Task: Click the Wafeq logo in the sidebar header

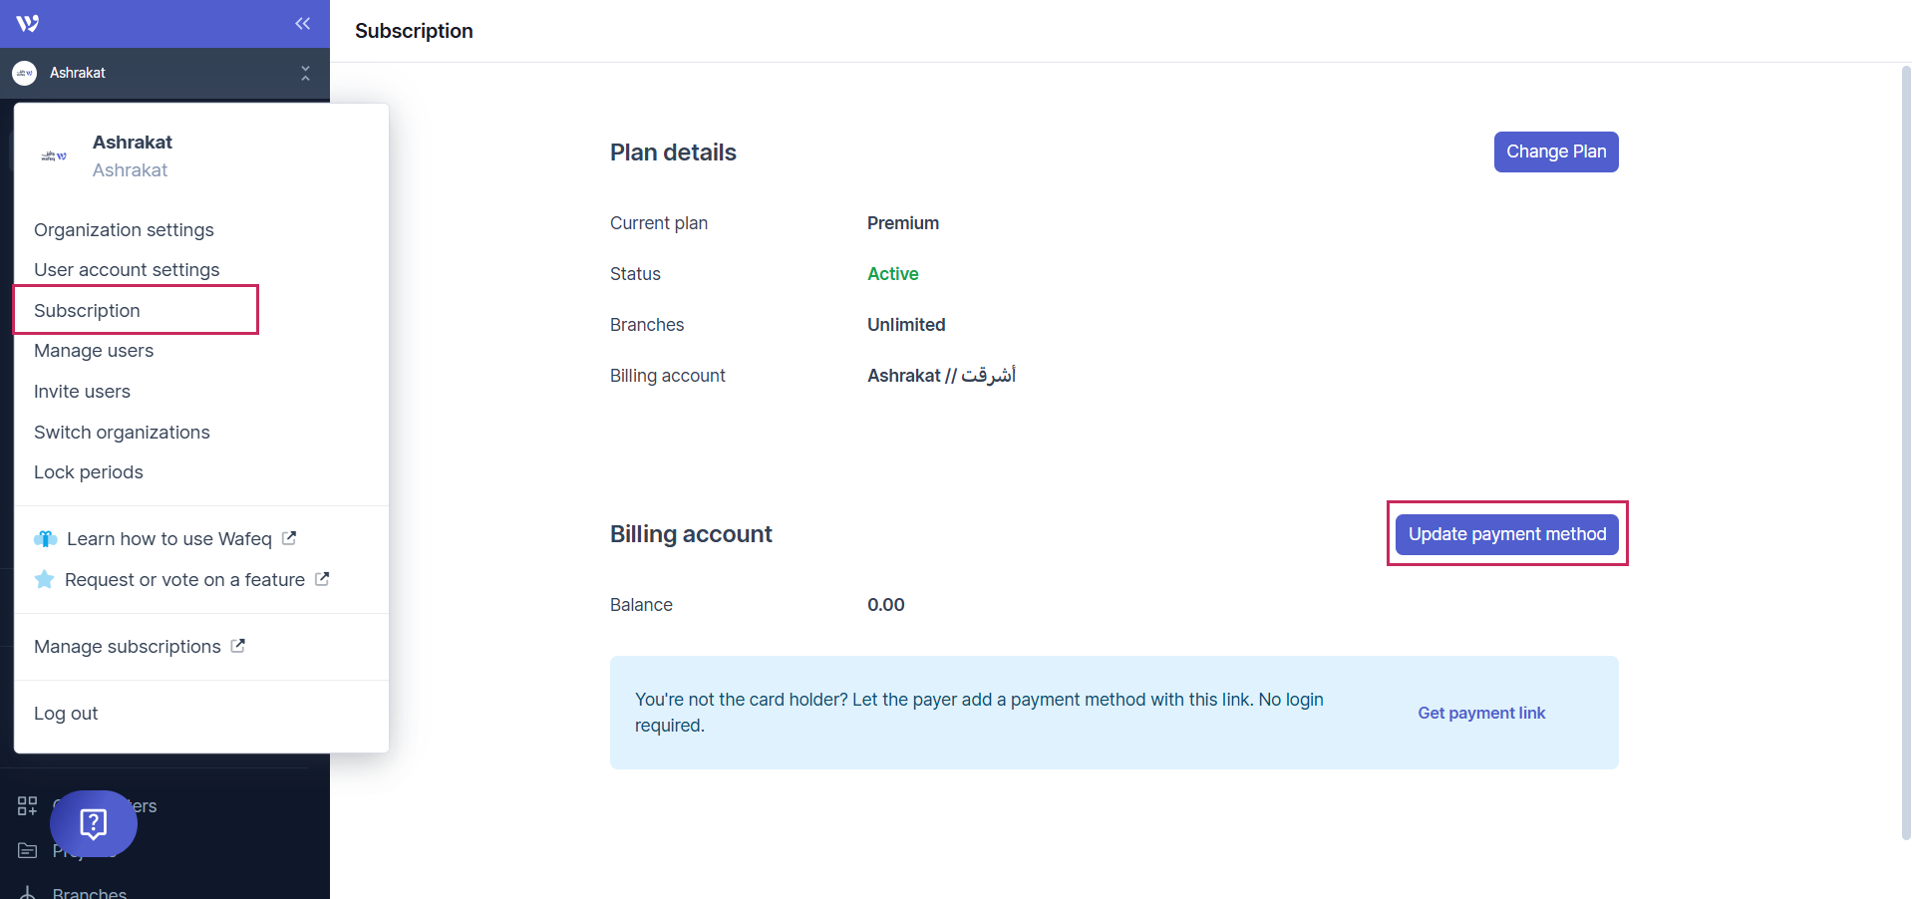Action: pyautogui.click(x=27, y=23)
